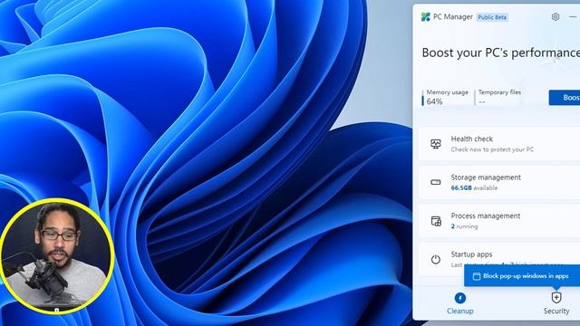580x326 pixels.
Task: Click the Health check monitor icon
Action: [436, 144]
